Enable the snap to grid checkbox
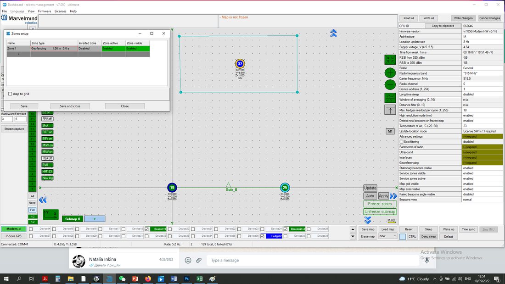Viewport: 505px width, 284px height. 10,94
